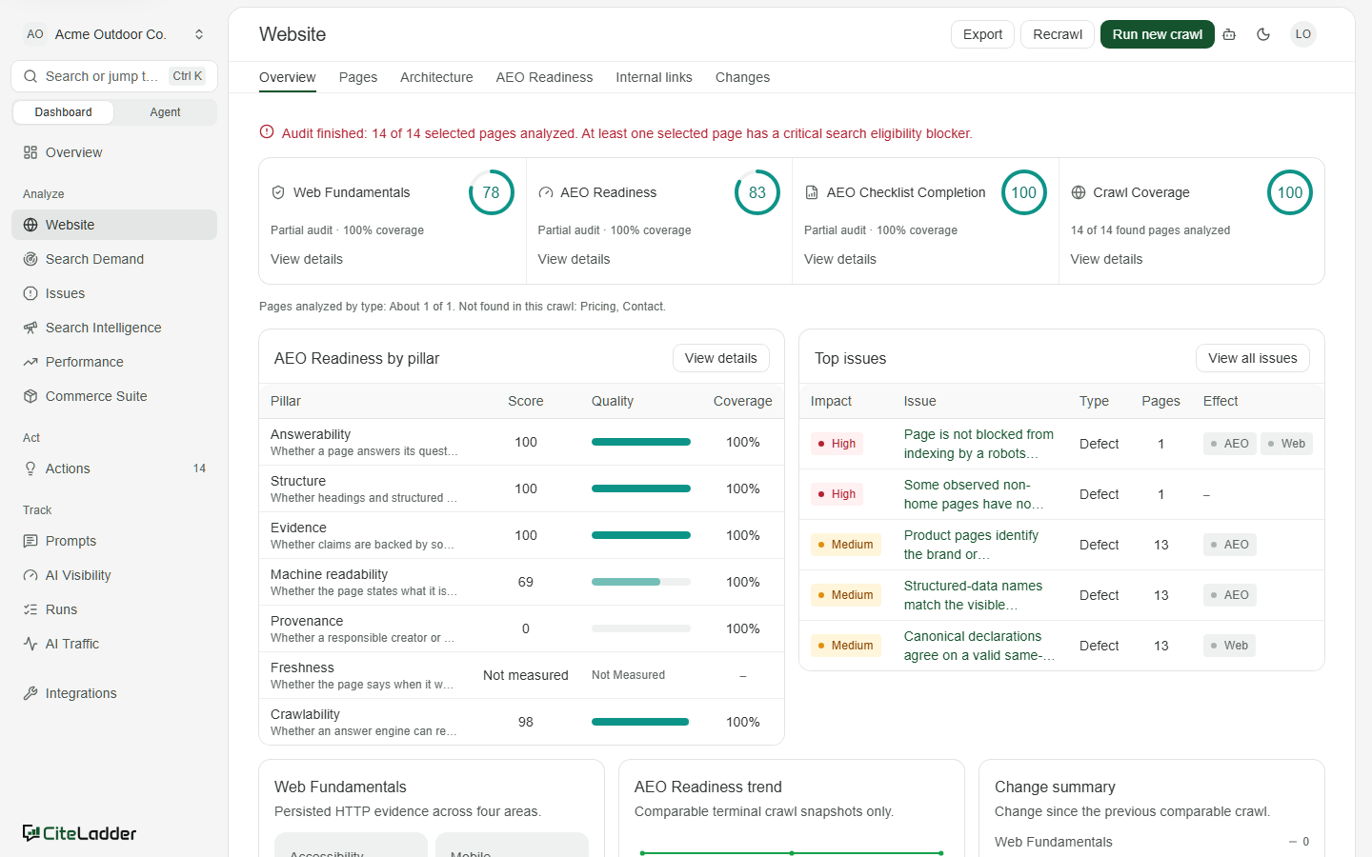
Task: Open the Commerce Suite box icon
Action: coord(30,396)
